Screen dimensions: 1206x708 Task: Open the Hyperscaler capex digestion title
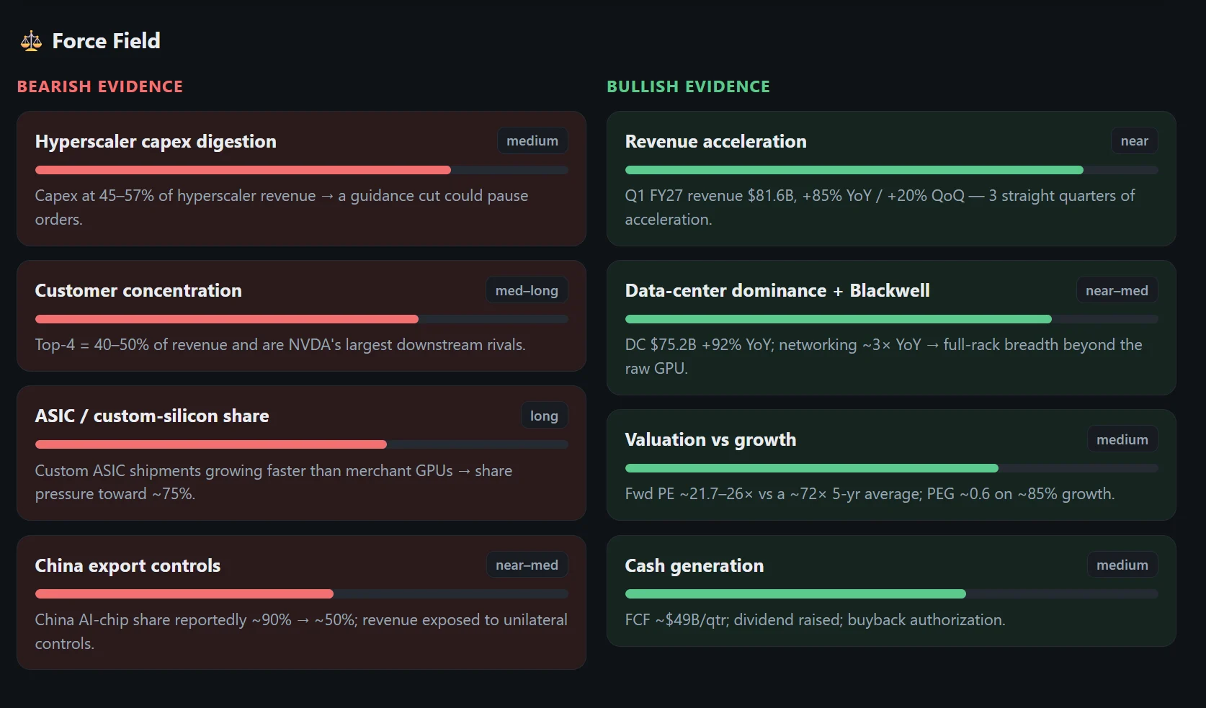coord(156,141)
